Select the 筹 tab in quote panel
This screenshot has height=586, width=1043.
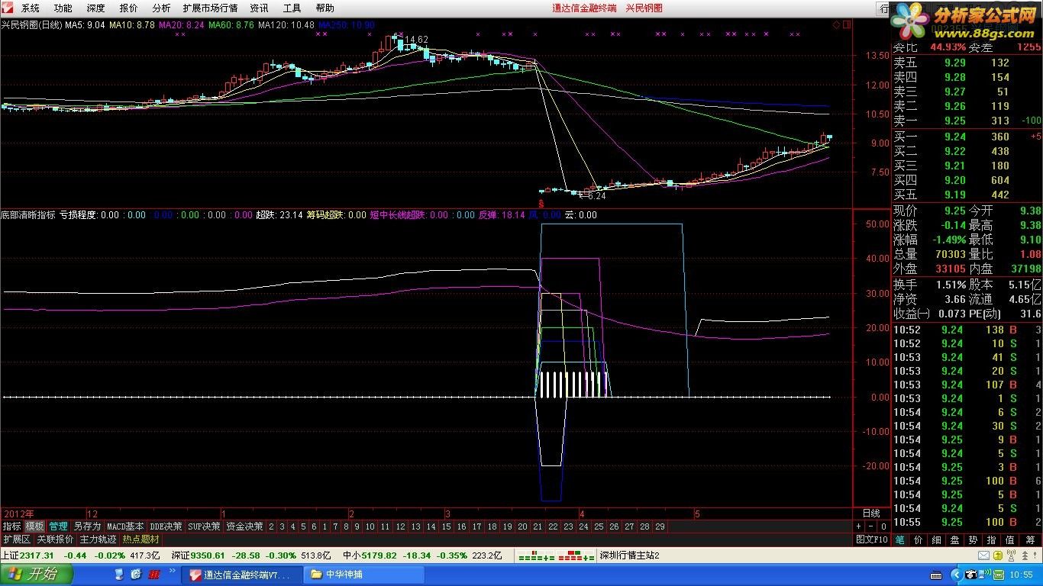click(1030, 539)
